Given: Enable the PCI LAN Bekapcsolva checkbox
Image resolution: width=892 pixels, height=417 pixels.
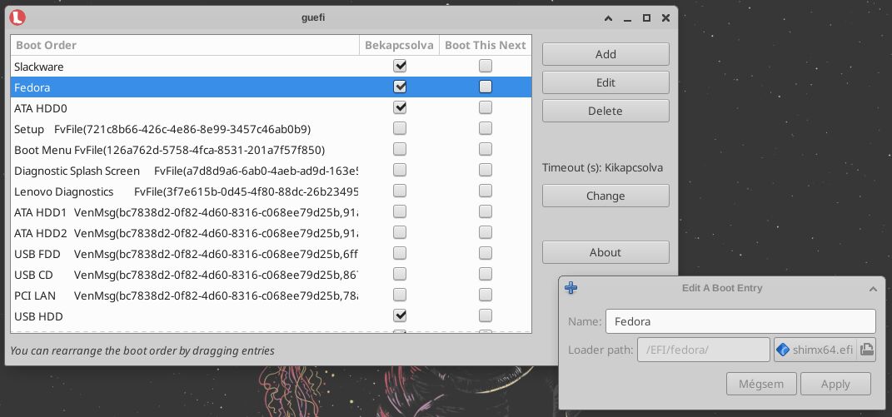Looking at the screenshot, I should (x=400, y=295).
